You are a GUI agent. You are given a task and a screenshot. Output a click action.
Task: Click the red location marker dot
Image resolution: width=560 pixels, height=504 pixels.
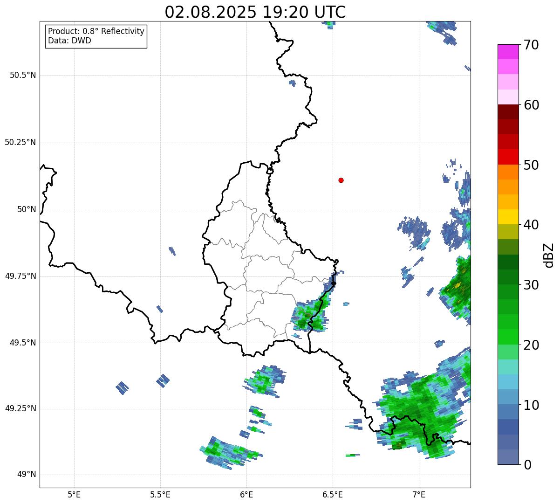pyautogui.click(x=341, y=180)
